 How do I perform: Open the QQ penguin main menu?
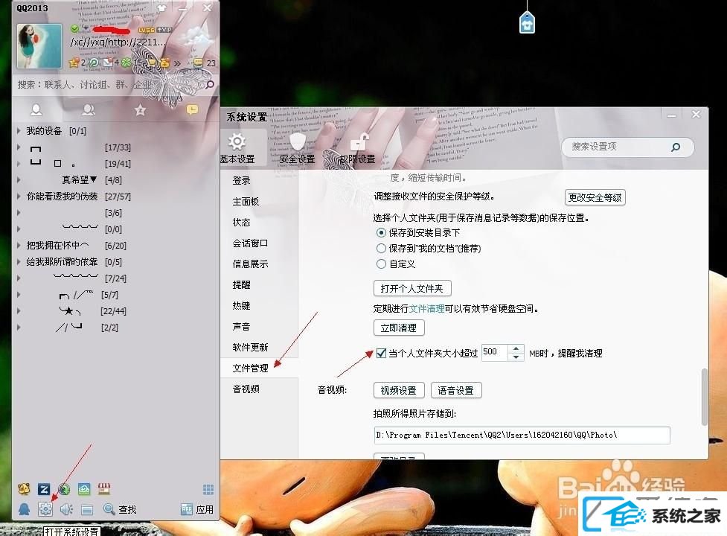pos(24,509)
